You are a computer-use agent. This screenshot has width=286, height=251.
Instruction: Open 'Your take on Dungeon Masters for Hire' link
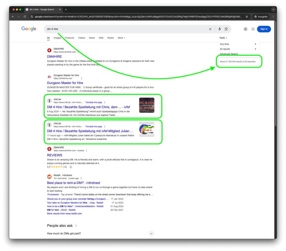75,202
